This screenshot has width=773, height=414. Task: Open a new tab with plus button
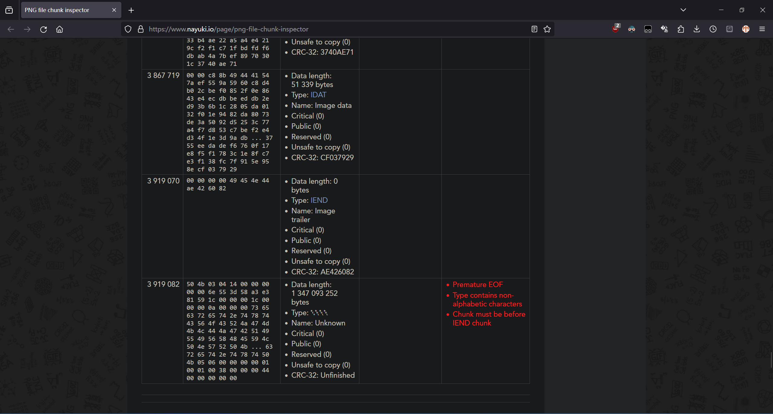tap(131, 10)
